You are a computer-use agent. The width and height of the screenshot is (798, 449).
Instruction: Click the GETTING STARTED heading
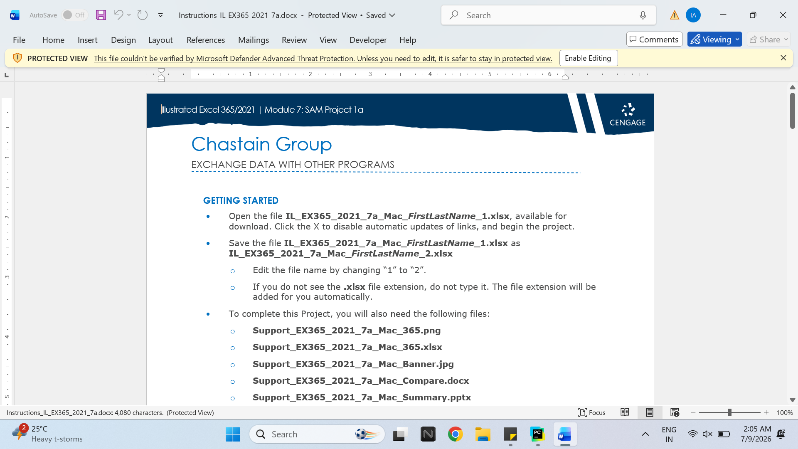pos(241,200)
